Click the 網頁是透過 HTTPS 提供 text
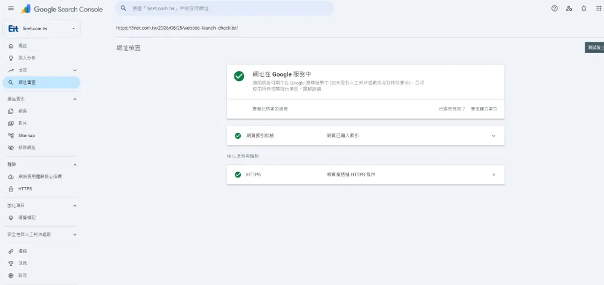 [351, 175]
